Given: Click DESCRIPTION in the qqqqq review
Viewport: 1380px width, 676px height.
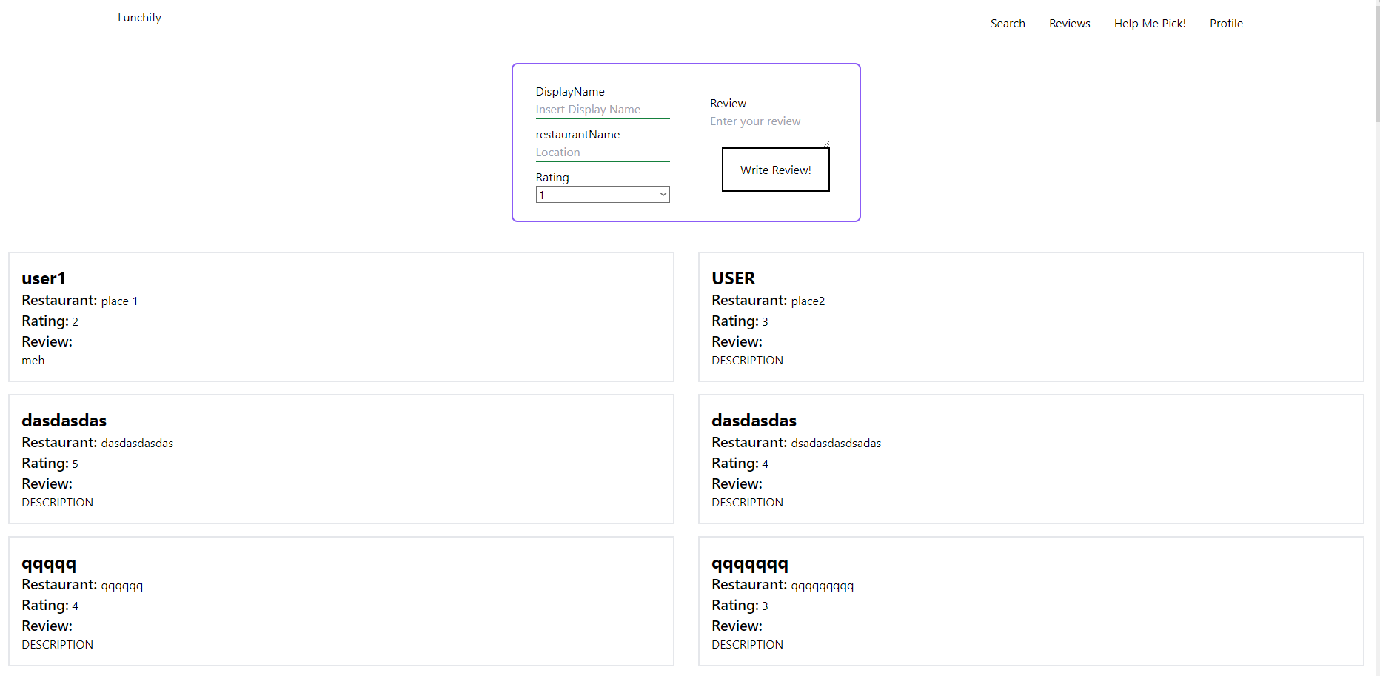Looking at the screenshot, I should 58,645.
